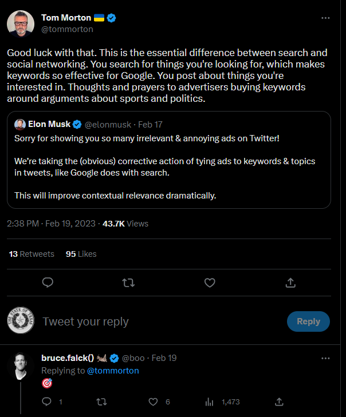Retweet bruce.falck's target emoji reply
The image size is (346, 417).
pos(101,402)
